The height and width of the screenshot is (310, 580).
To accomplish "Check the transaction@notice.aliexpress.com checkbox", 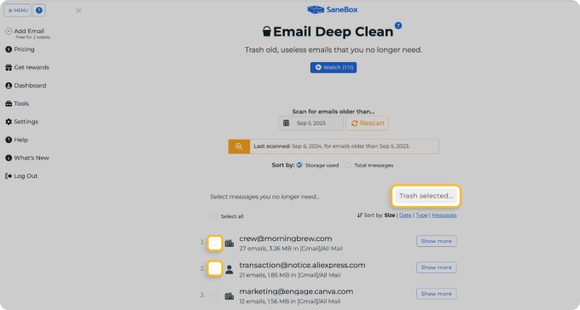I will [215, 268].
